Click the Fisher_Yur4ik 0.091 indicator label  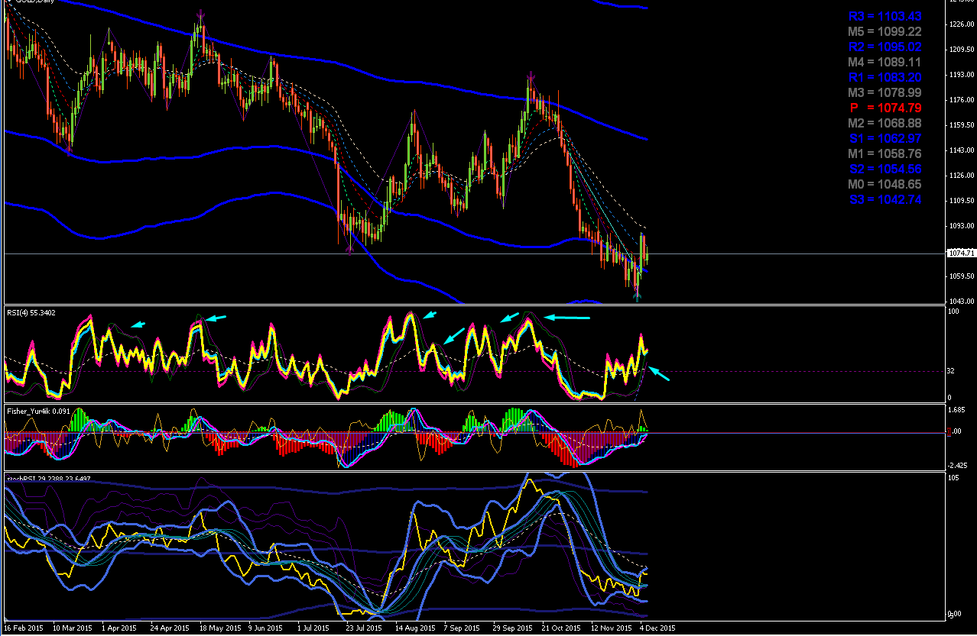(x=38, y=411)
